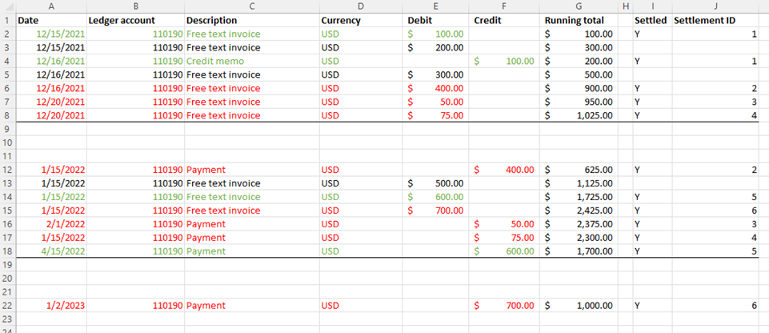The width and height of the screenshot is (769, 333).
Task: Select running total 900.00 cell
Action: coord(579,88)
